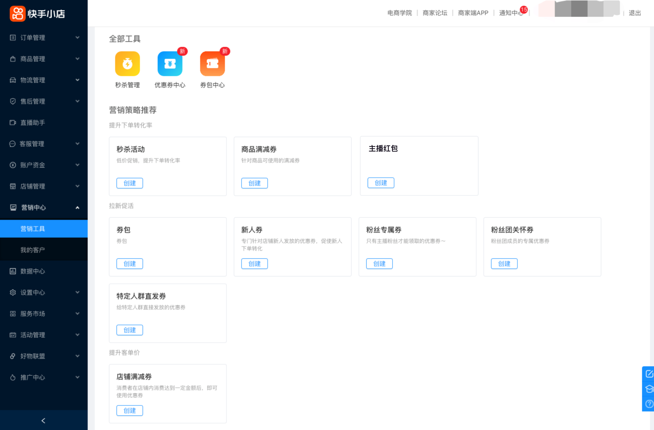
Task: Click the feedback pencil icon on the right edge
Action: (649, 373)
